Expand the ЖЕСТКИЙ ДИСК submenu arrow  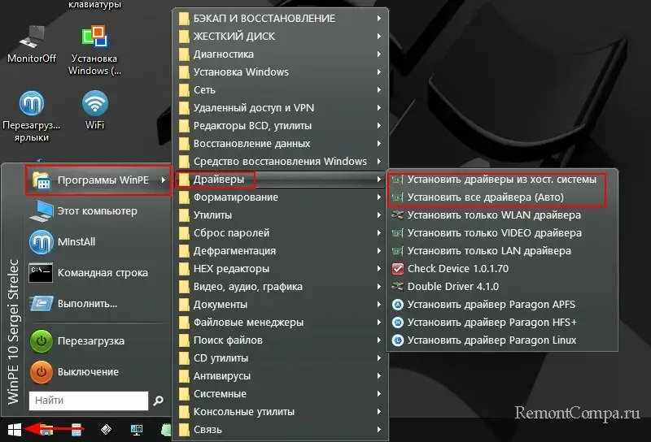(379, 36)
